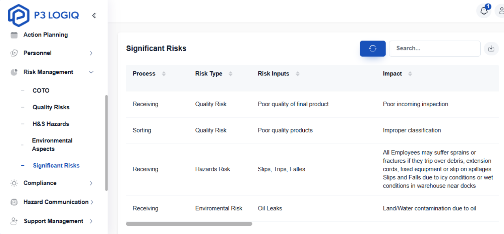Click 'Slips, Trips, Falles' cell
Image resolution: width=504 pixels, height=234 pixels.
[x=281, y=169]
